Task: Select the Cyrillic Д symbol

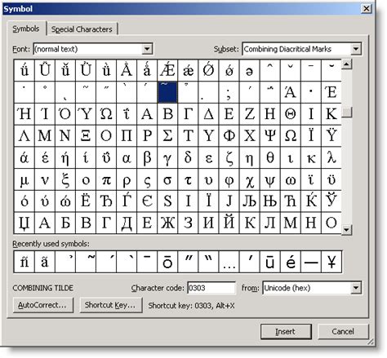Action: [127, 223]
